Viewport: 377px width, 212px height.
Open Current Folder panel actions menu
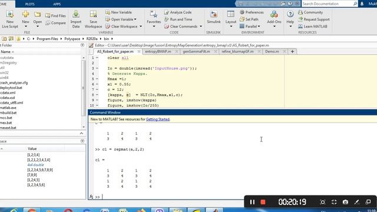click(x=82, y=45)
